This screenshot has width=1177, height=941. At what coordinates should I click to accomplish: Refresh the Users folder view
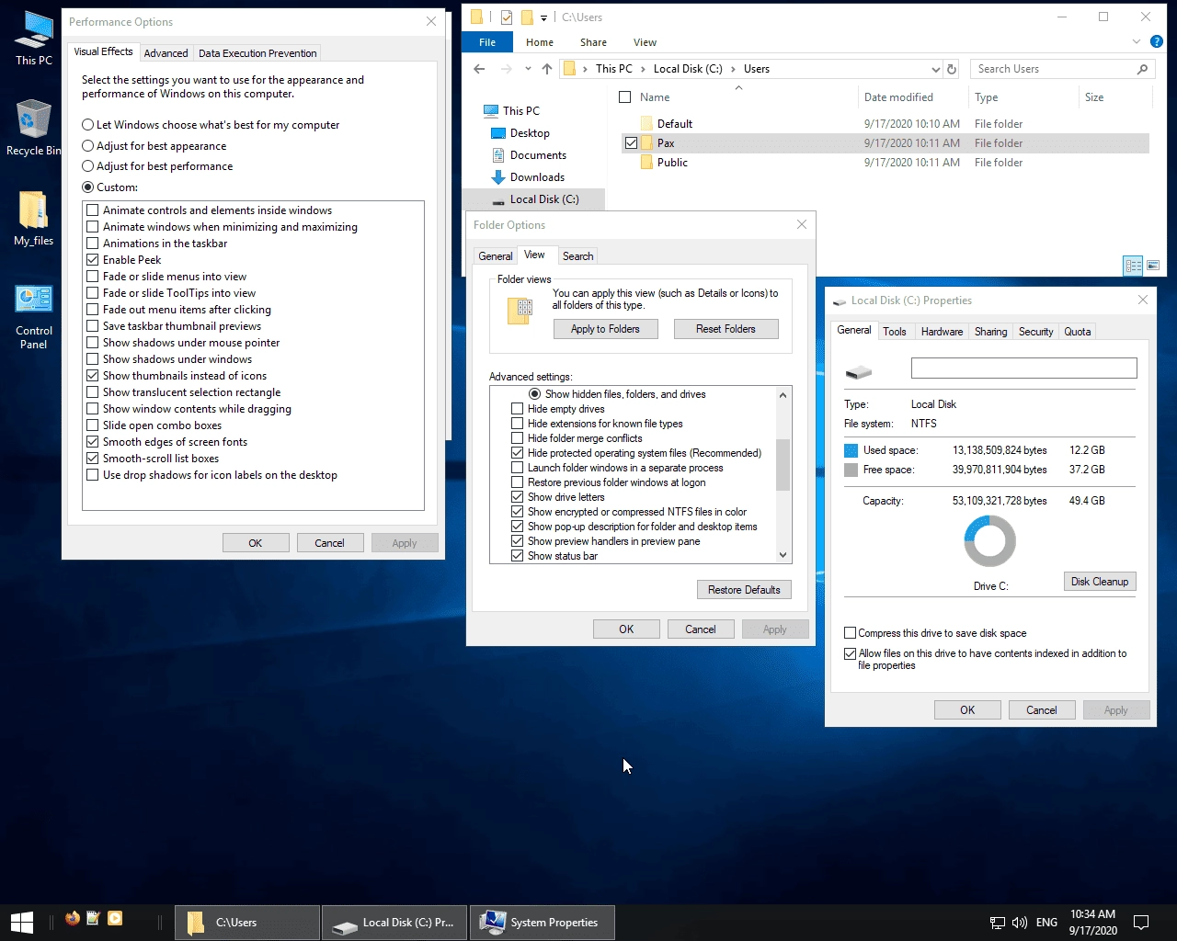[952, 69]
